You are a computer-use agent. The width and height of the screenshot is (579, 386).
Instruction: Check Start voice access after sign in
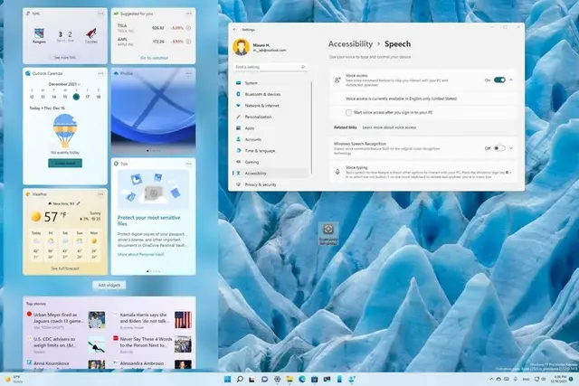(x=348, y=113)
